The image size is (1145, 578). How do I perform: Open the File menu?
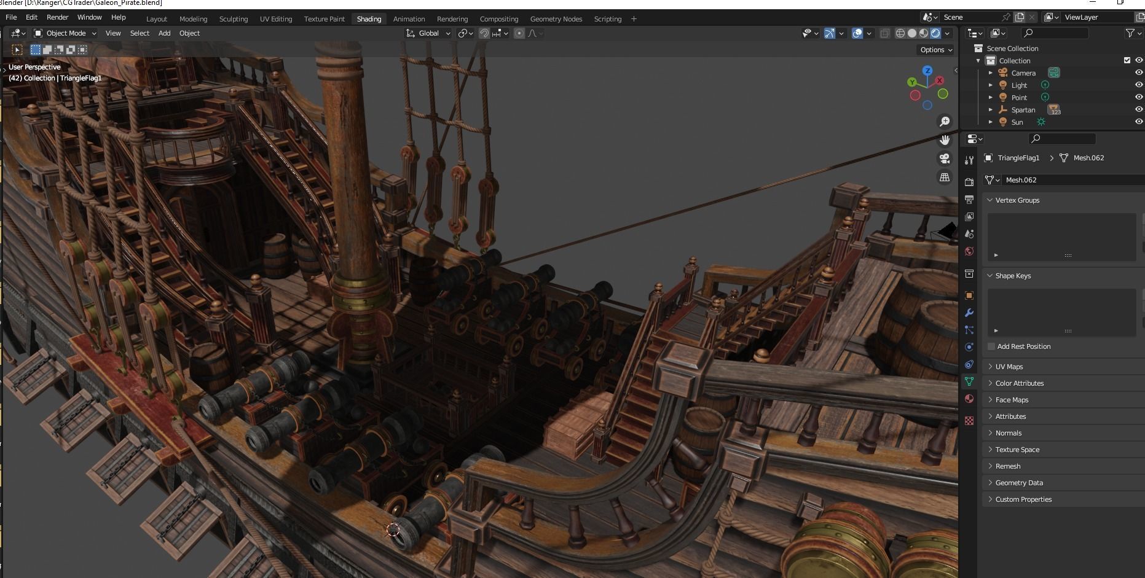pyautogui.click(x=11, y=17)
